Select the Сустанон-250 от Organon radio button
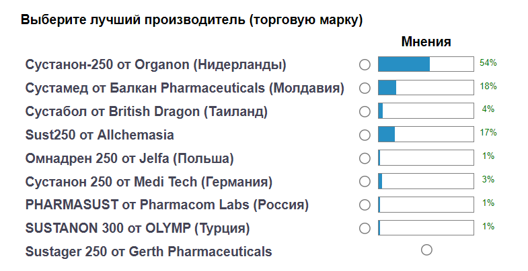Image resolution: width=528 pixels, height=271 pixels. point(365,65)
